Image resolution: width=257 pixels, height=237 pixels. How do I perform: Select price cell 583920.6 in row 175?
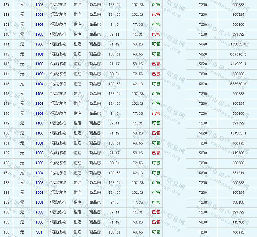tap(238, 84)
